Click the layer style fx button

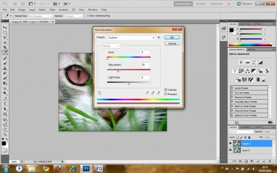[x=240, y=161]
